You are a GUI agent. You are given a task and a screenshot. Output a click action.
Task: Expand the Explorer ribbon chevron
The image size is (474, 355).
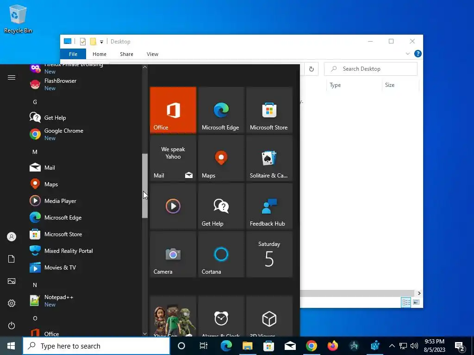coord(407,54)
